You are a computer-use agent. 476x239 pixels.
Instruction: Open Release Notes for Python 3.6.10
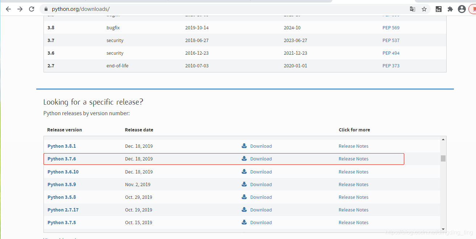point(353,172)
